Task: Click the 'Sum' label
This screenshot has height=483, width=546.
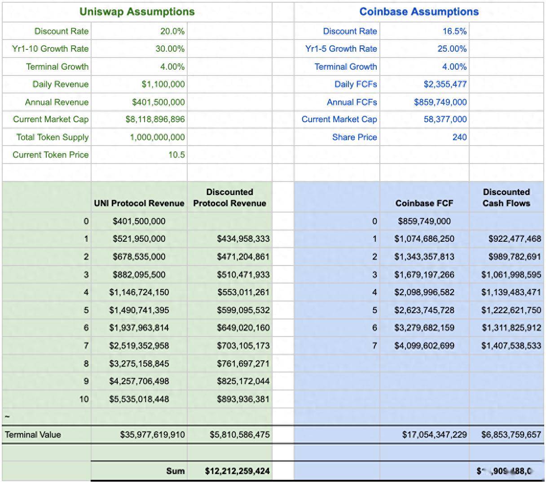Action: tap(176, 471)
